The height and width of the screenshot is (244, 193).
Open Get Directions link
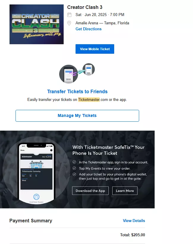88,29
